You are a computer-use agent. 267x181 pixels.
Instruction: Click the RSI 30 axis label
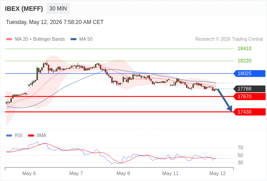(x=240, y=162)
